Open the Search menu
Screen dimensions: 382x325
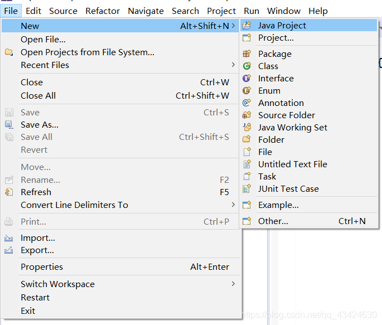coord(185,11)
